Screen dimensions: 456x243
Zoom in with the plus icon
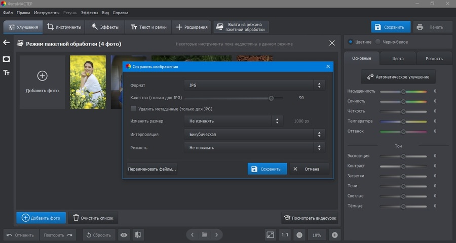tap(335, 235)
